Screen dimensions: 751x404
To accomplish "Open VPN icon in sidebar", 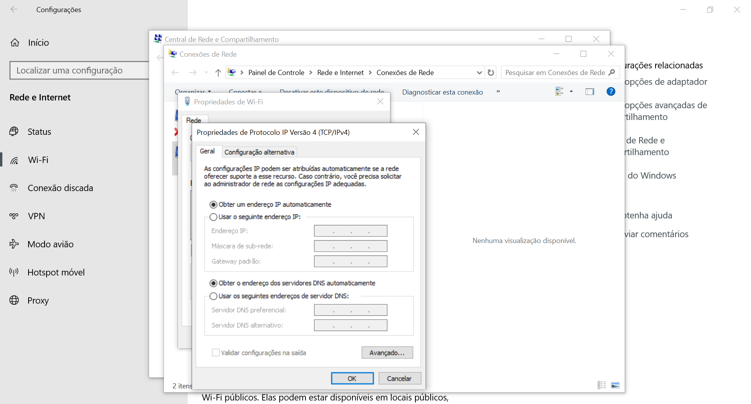I will coord(14,216).
